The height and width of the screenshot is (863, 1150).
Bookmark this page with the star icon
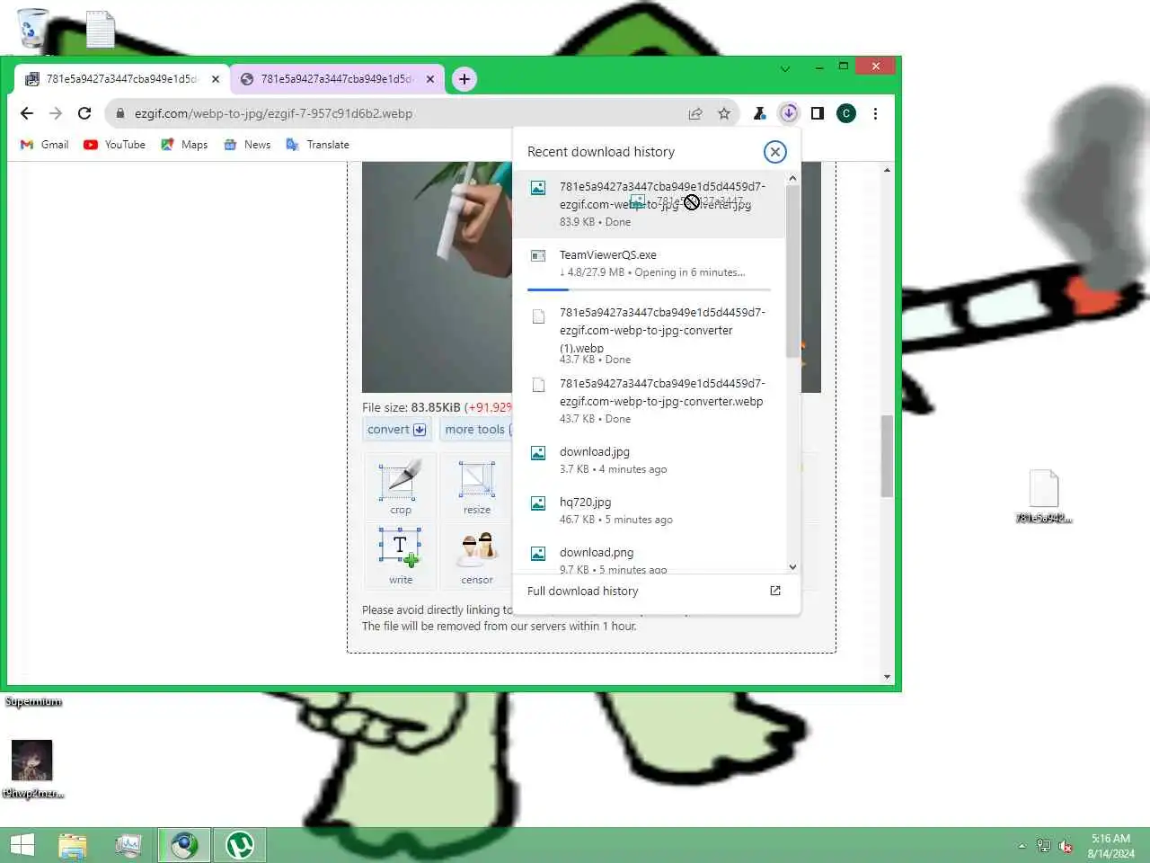coord(724,113)
